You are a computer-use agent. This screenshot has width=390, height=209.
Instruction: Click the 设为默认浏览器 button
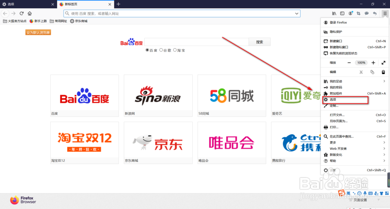click(x=38, y=32)
